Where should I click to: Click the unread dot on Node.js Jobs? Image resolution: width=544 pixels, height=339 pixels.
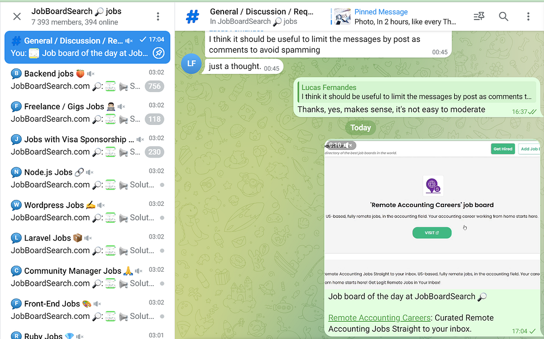click(162, 185)
